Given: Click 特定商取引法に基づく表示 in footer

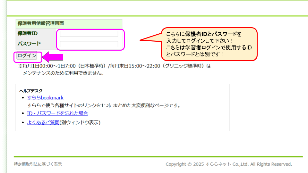Looking at the screenshot, I should click(38, 164).
